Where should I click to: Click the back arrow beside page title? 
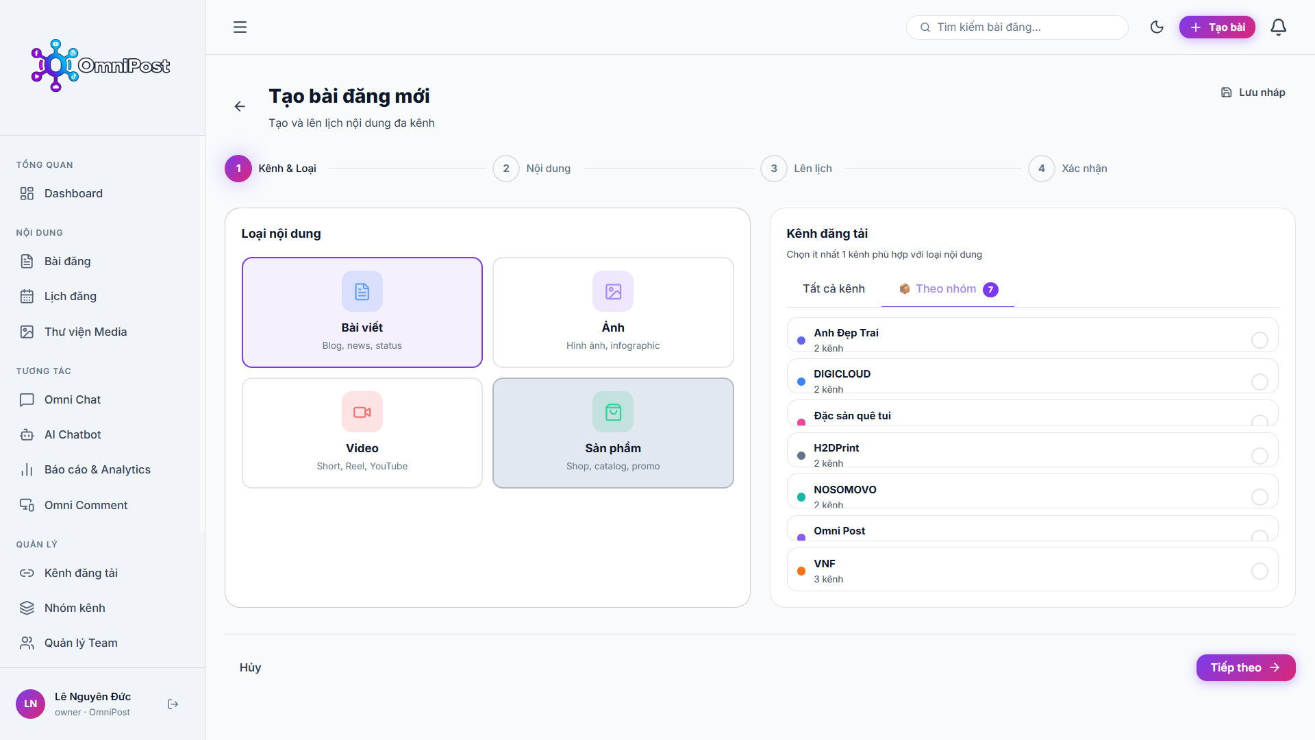[240, 106]
